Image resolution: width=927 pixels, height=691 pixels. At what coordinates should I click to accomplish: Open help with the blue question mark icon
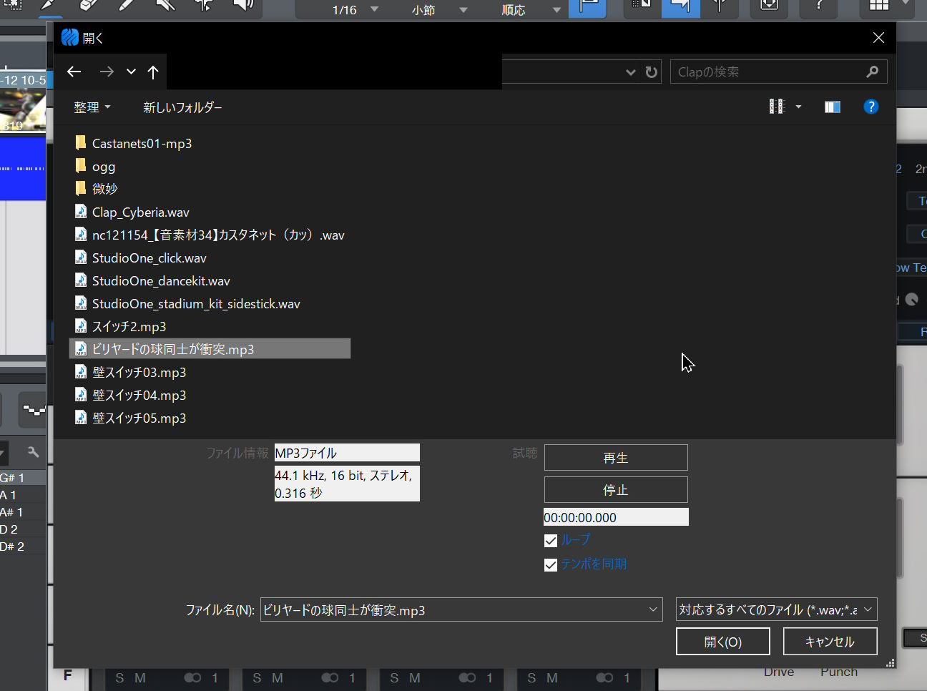click(x=870, y=107)
